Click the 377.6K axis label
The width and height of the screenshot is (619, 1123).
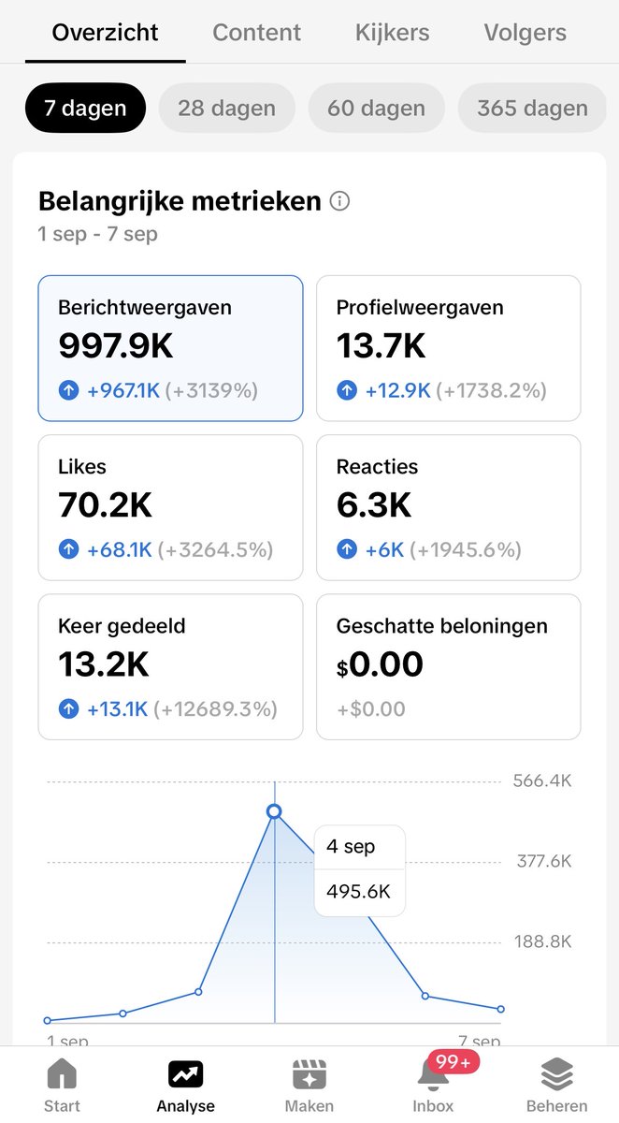(543, 862)
